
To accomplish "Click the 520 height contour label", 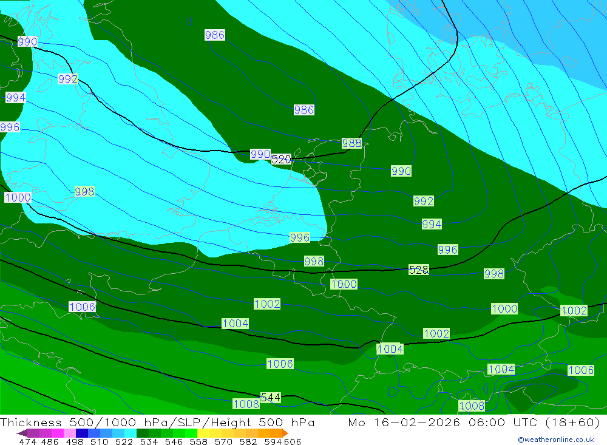I will coord(281,159).
